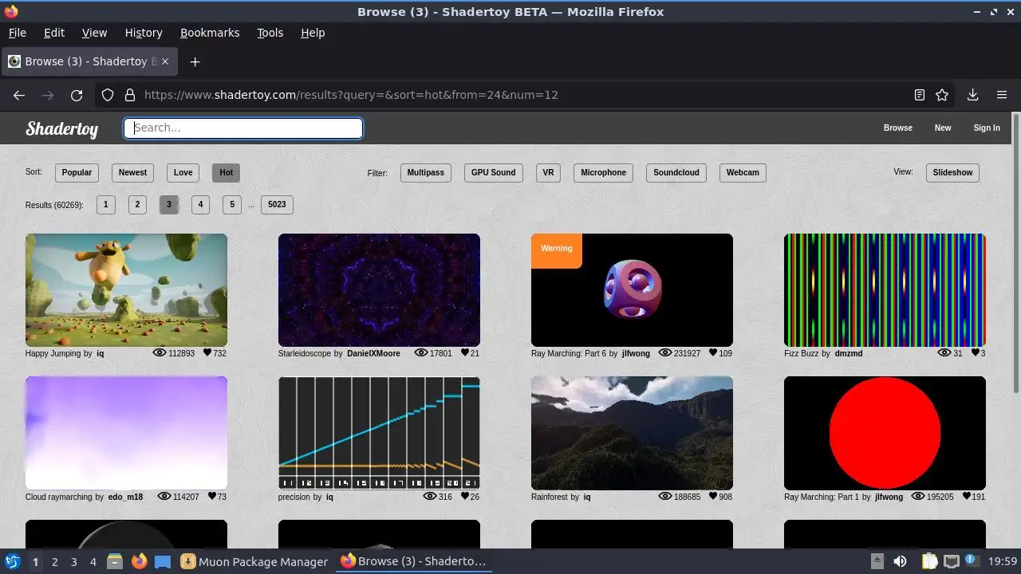The height and width of the screenshot is (574, 1021).
Task: Switch to workspace 2 in taskbar
Action: (54, 561)
